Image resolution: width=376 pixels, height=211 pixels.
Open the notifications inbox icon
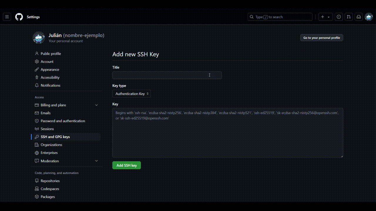pos(359,17)
